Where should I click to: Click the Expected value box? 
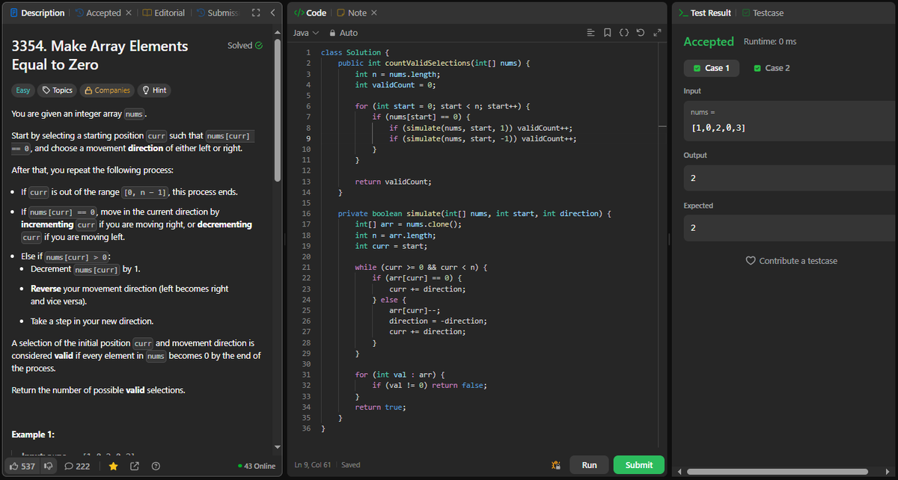click(x=790, y=228)
